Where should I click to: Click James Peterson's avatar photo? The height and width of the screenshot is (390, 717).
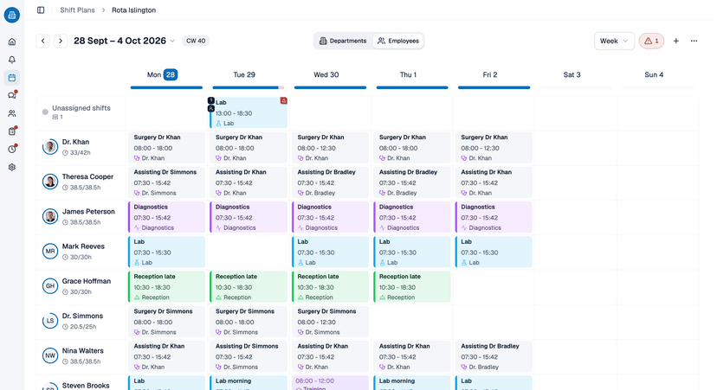point(50,216)
